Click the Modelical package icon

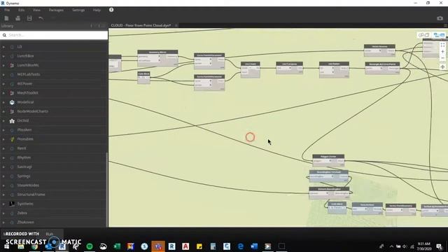[12, 102]
